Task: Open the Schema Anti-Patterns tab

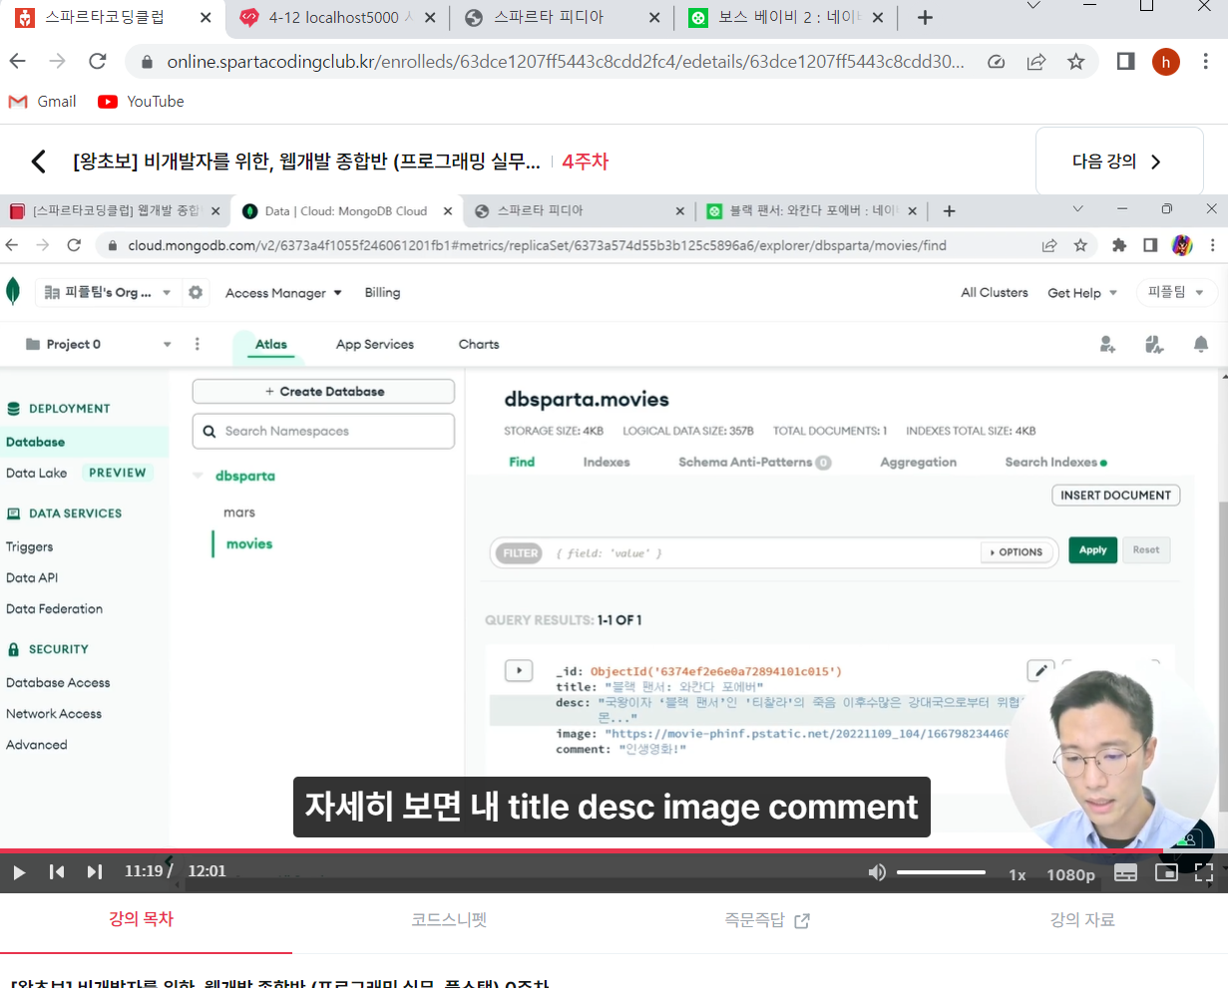Action: pos(754,463)
